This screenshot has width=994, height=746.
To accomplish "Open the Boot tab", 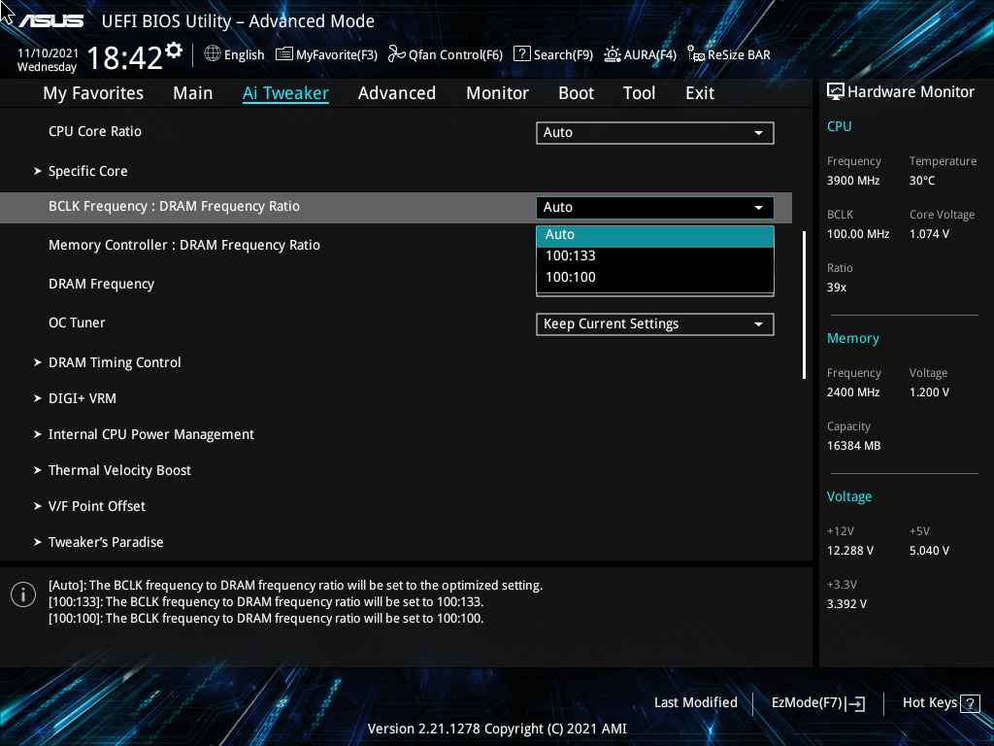I will 577,93.
